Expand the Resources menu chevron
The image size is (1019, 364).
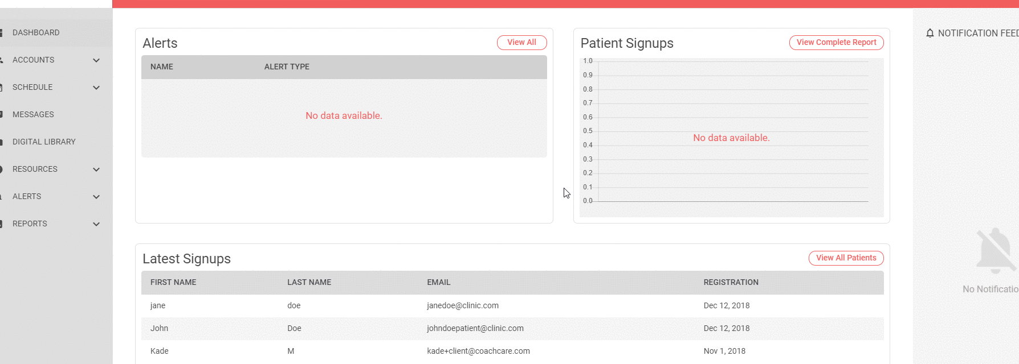tap(96, 169)
